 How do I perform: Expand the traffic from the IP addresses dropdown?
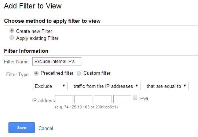coord(106,86)
